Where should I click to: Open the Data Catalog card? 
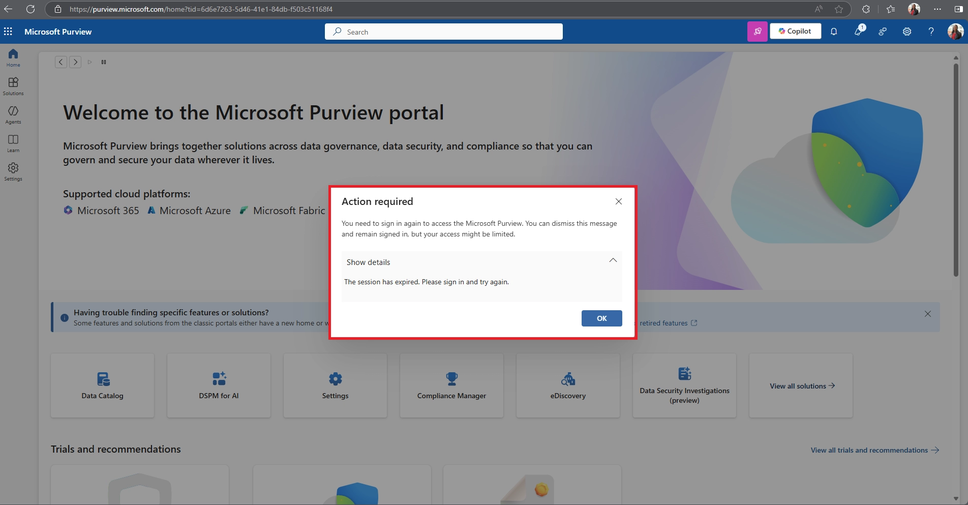(103, 385)
